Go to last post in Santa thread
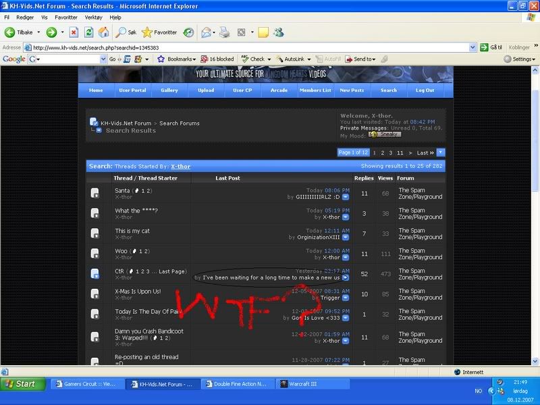The width and height of the screenshot is (540, 405). 346,197
